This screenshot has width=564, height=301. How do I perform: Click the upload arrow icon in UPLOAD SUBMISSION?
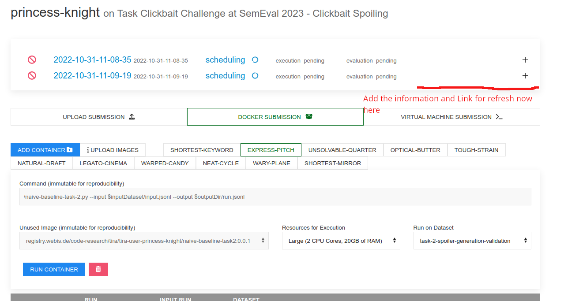[132, 116]
